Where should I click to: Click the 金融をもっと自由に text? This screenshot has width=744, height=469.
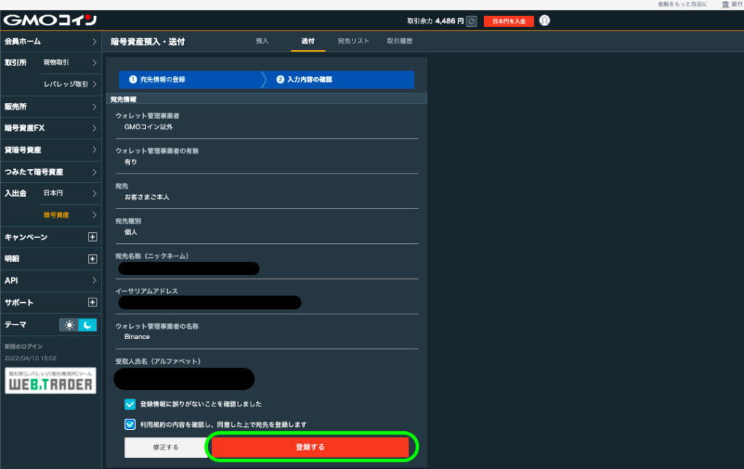682,4
